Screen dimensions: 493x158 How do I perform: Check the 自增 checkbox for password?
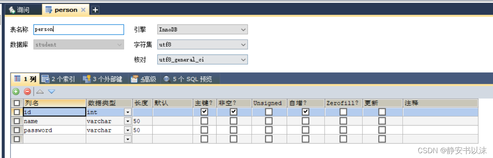pos(305,130)
